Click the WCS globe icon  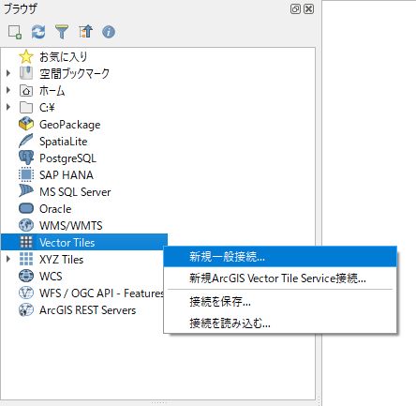coord(26,276)
